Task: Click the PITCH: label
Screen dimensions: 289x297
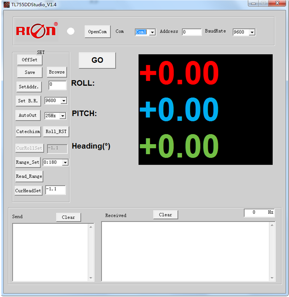Action: point(84,113)
